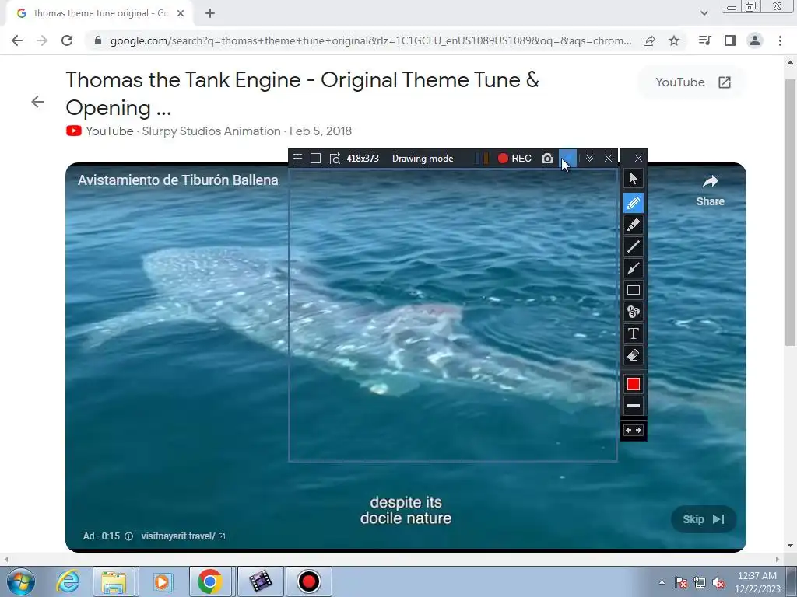This screenshot has height=597, width=797.
Task: Open the Bandicam hamburger menu
Action: tap(298, 159)
